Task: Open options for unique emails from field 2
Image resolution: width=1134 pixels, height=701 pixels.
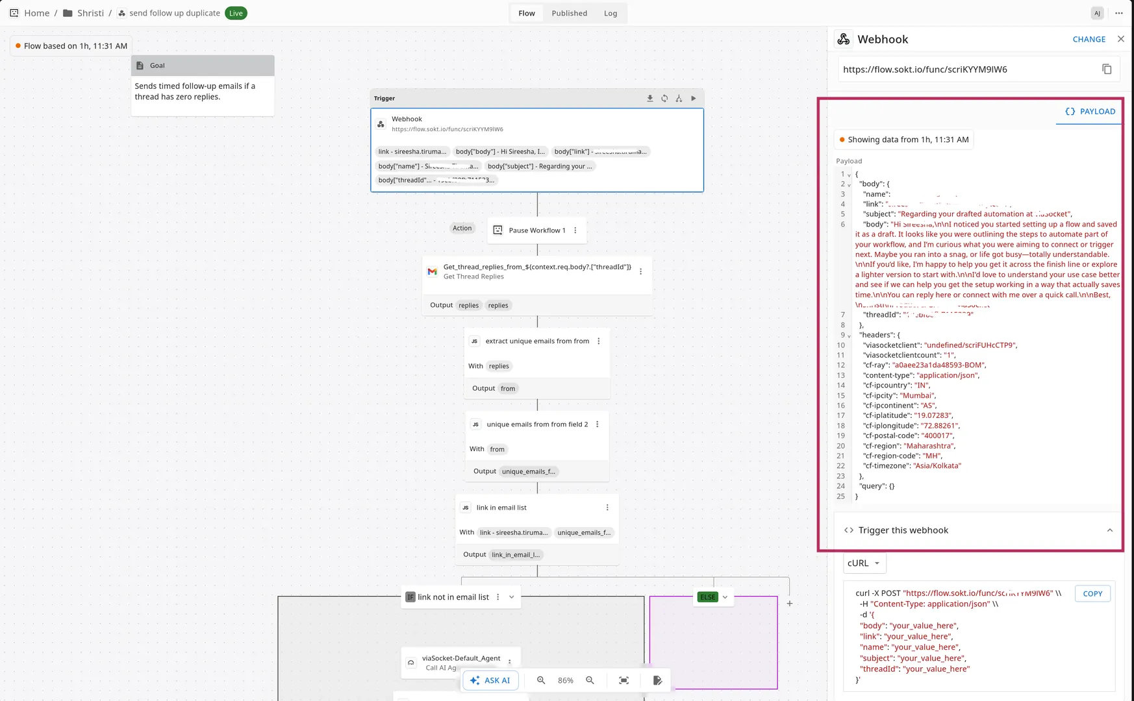Action: coord(598,424)
